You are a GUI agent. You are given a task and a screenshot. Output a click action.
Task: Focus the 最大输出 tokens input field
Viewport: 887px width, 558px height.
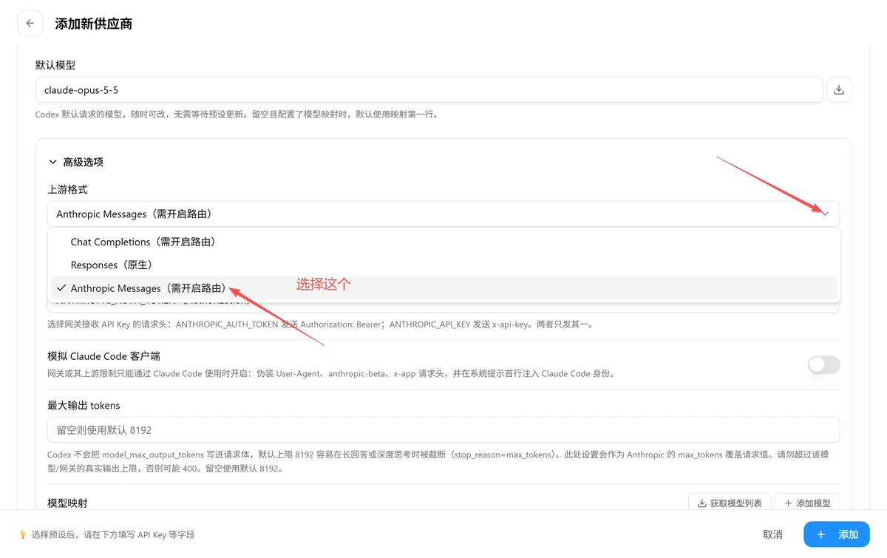pos(443,430)
